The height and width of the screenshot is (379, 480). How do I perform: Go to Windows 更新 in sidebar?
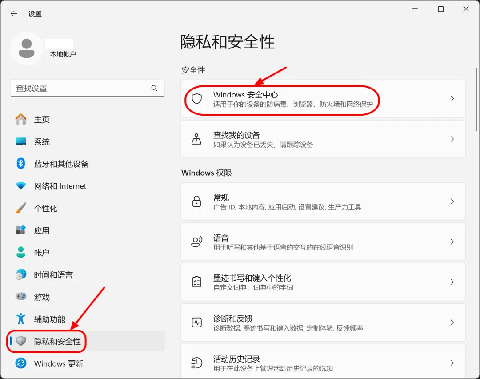[x=87, y=363]
